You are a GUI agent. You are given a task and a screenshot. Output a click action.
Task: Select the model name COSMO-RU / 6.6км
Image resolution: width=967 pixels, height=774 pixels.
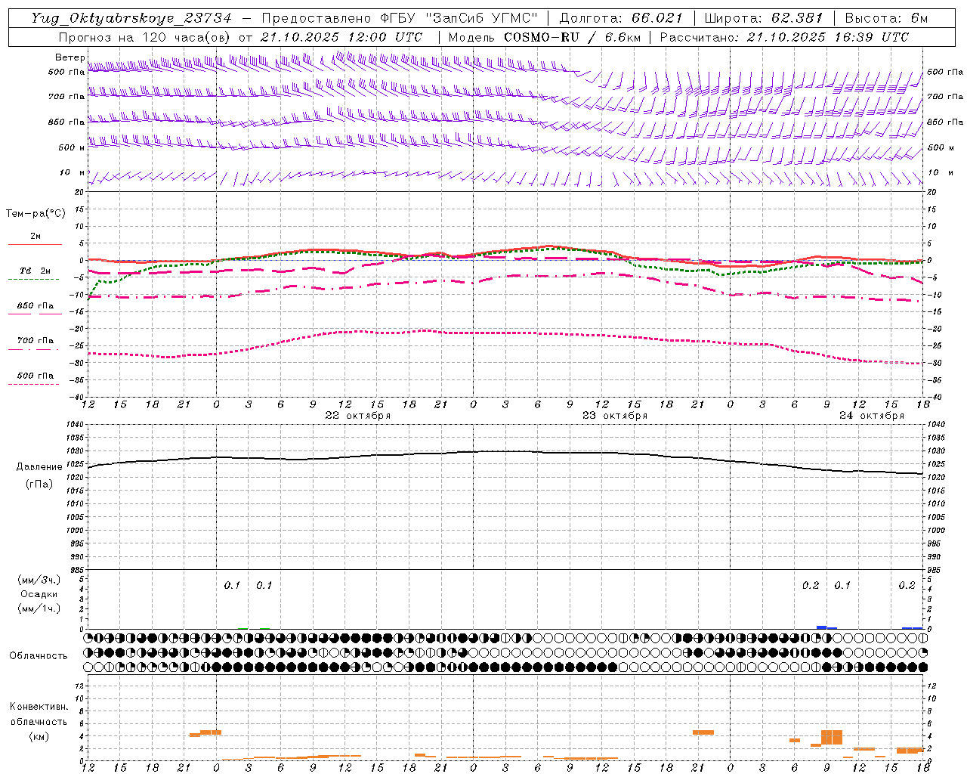(x=572, y=37)
